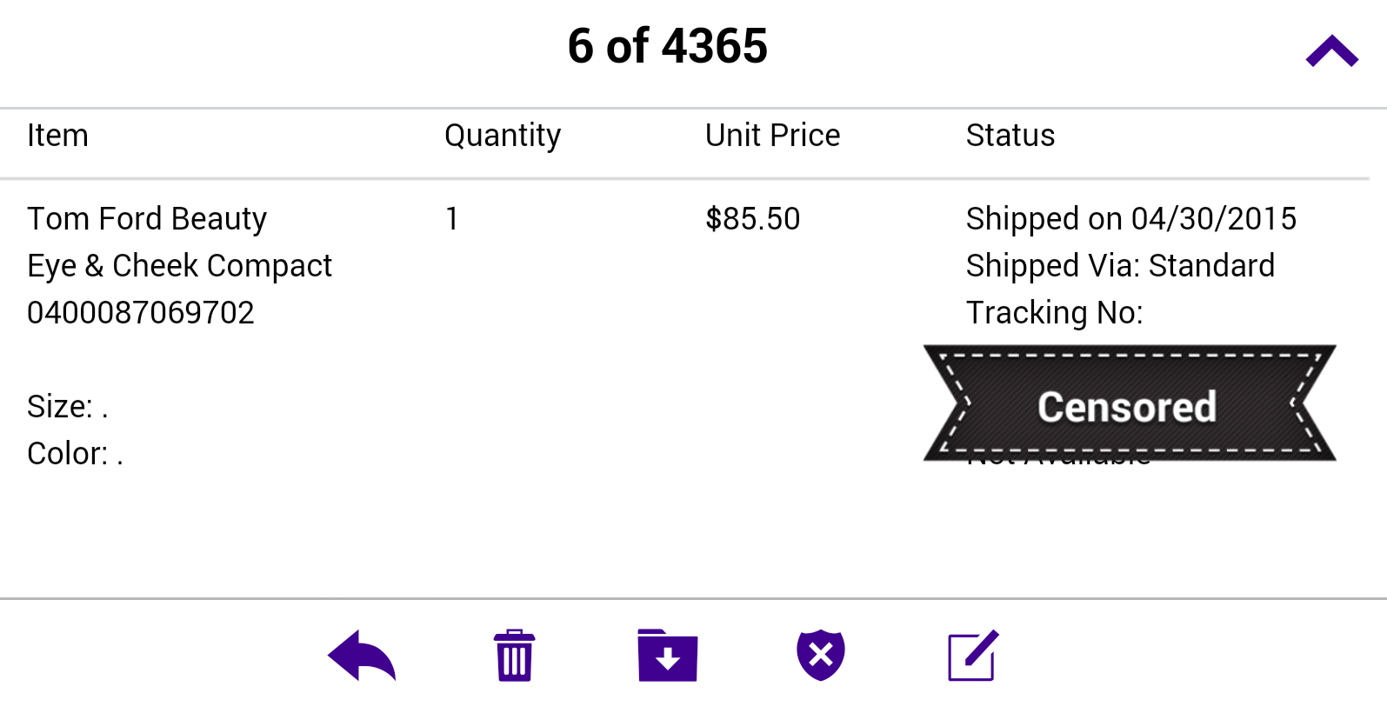Select the '6 of 4365' message counter

click(x=668, y=46)
